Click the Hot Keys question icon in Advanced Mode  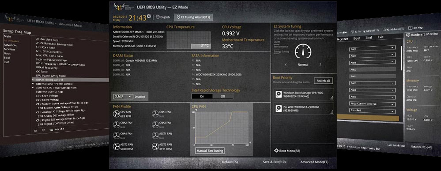pos(410,27)
